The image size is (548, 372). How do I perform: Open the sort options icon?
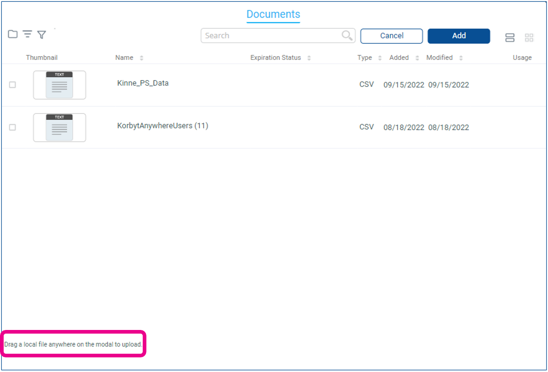tap(27, 34)
